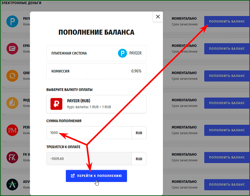The image size is (250, 196).
Task: Click the RUB label next to required payment
Action: pyautogui.click(x=139, y=159)
